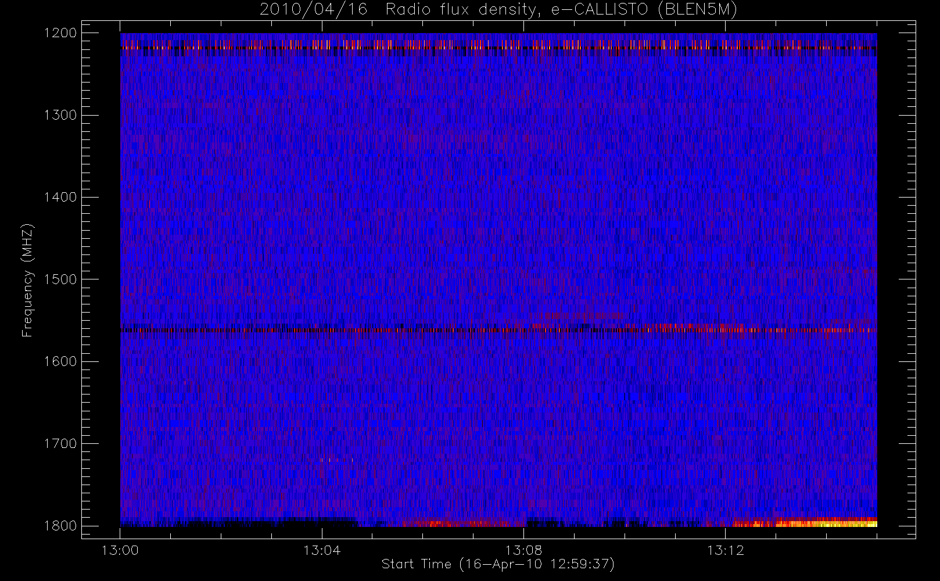Screen dimensions: 940x581
Task: Click the 1400 frequency tick label
Action: (x=60, y=198)
